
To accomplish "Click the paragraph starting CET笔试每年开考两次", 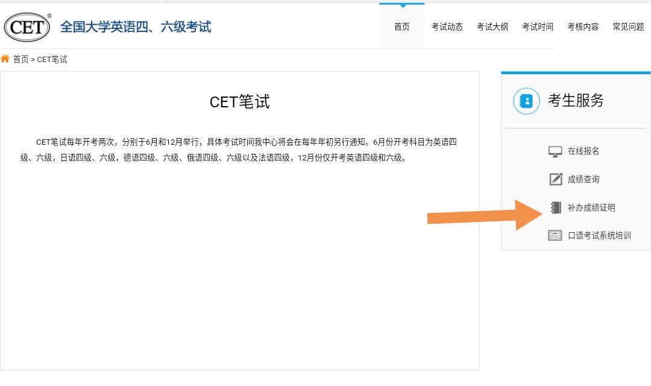I will 239,150.
